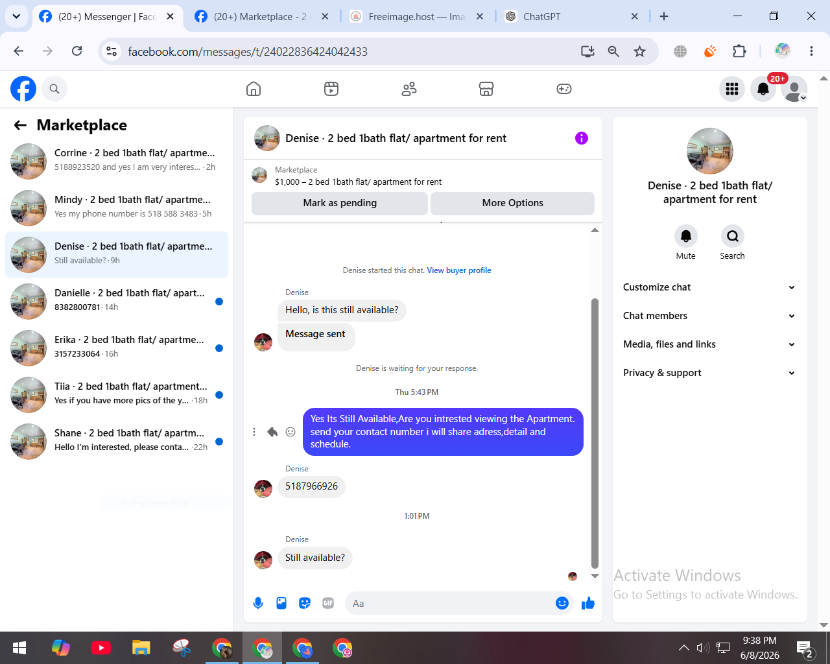
Task: Open the Extensions puzzle icon
Action: click(739, 51)
